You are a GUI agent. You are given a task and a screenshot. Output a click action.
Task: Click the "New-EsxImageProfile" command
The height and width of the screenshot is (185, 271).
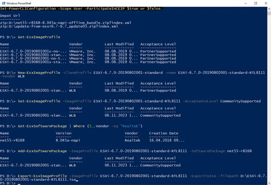[x=39, y=73]
